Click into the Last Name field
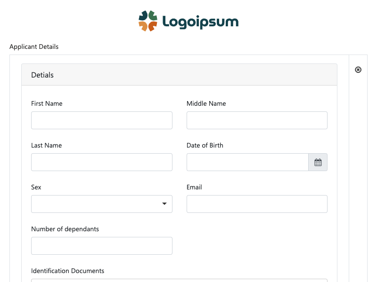 coord(102,162)
